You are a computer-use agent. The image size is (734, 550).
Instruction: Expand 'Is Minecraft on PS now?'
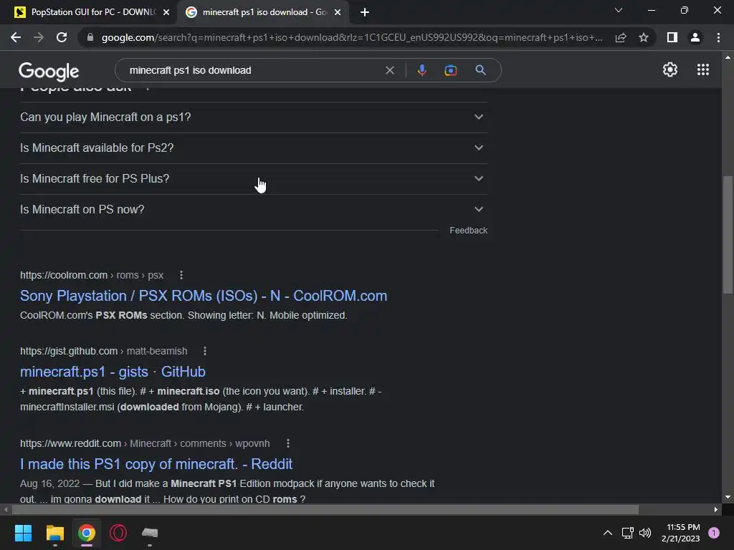(253, 210)
